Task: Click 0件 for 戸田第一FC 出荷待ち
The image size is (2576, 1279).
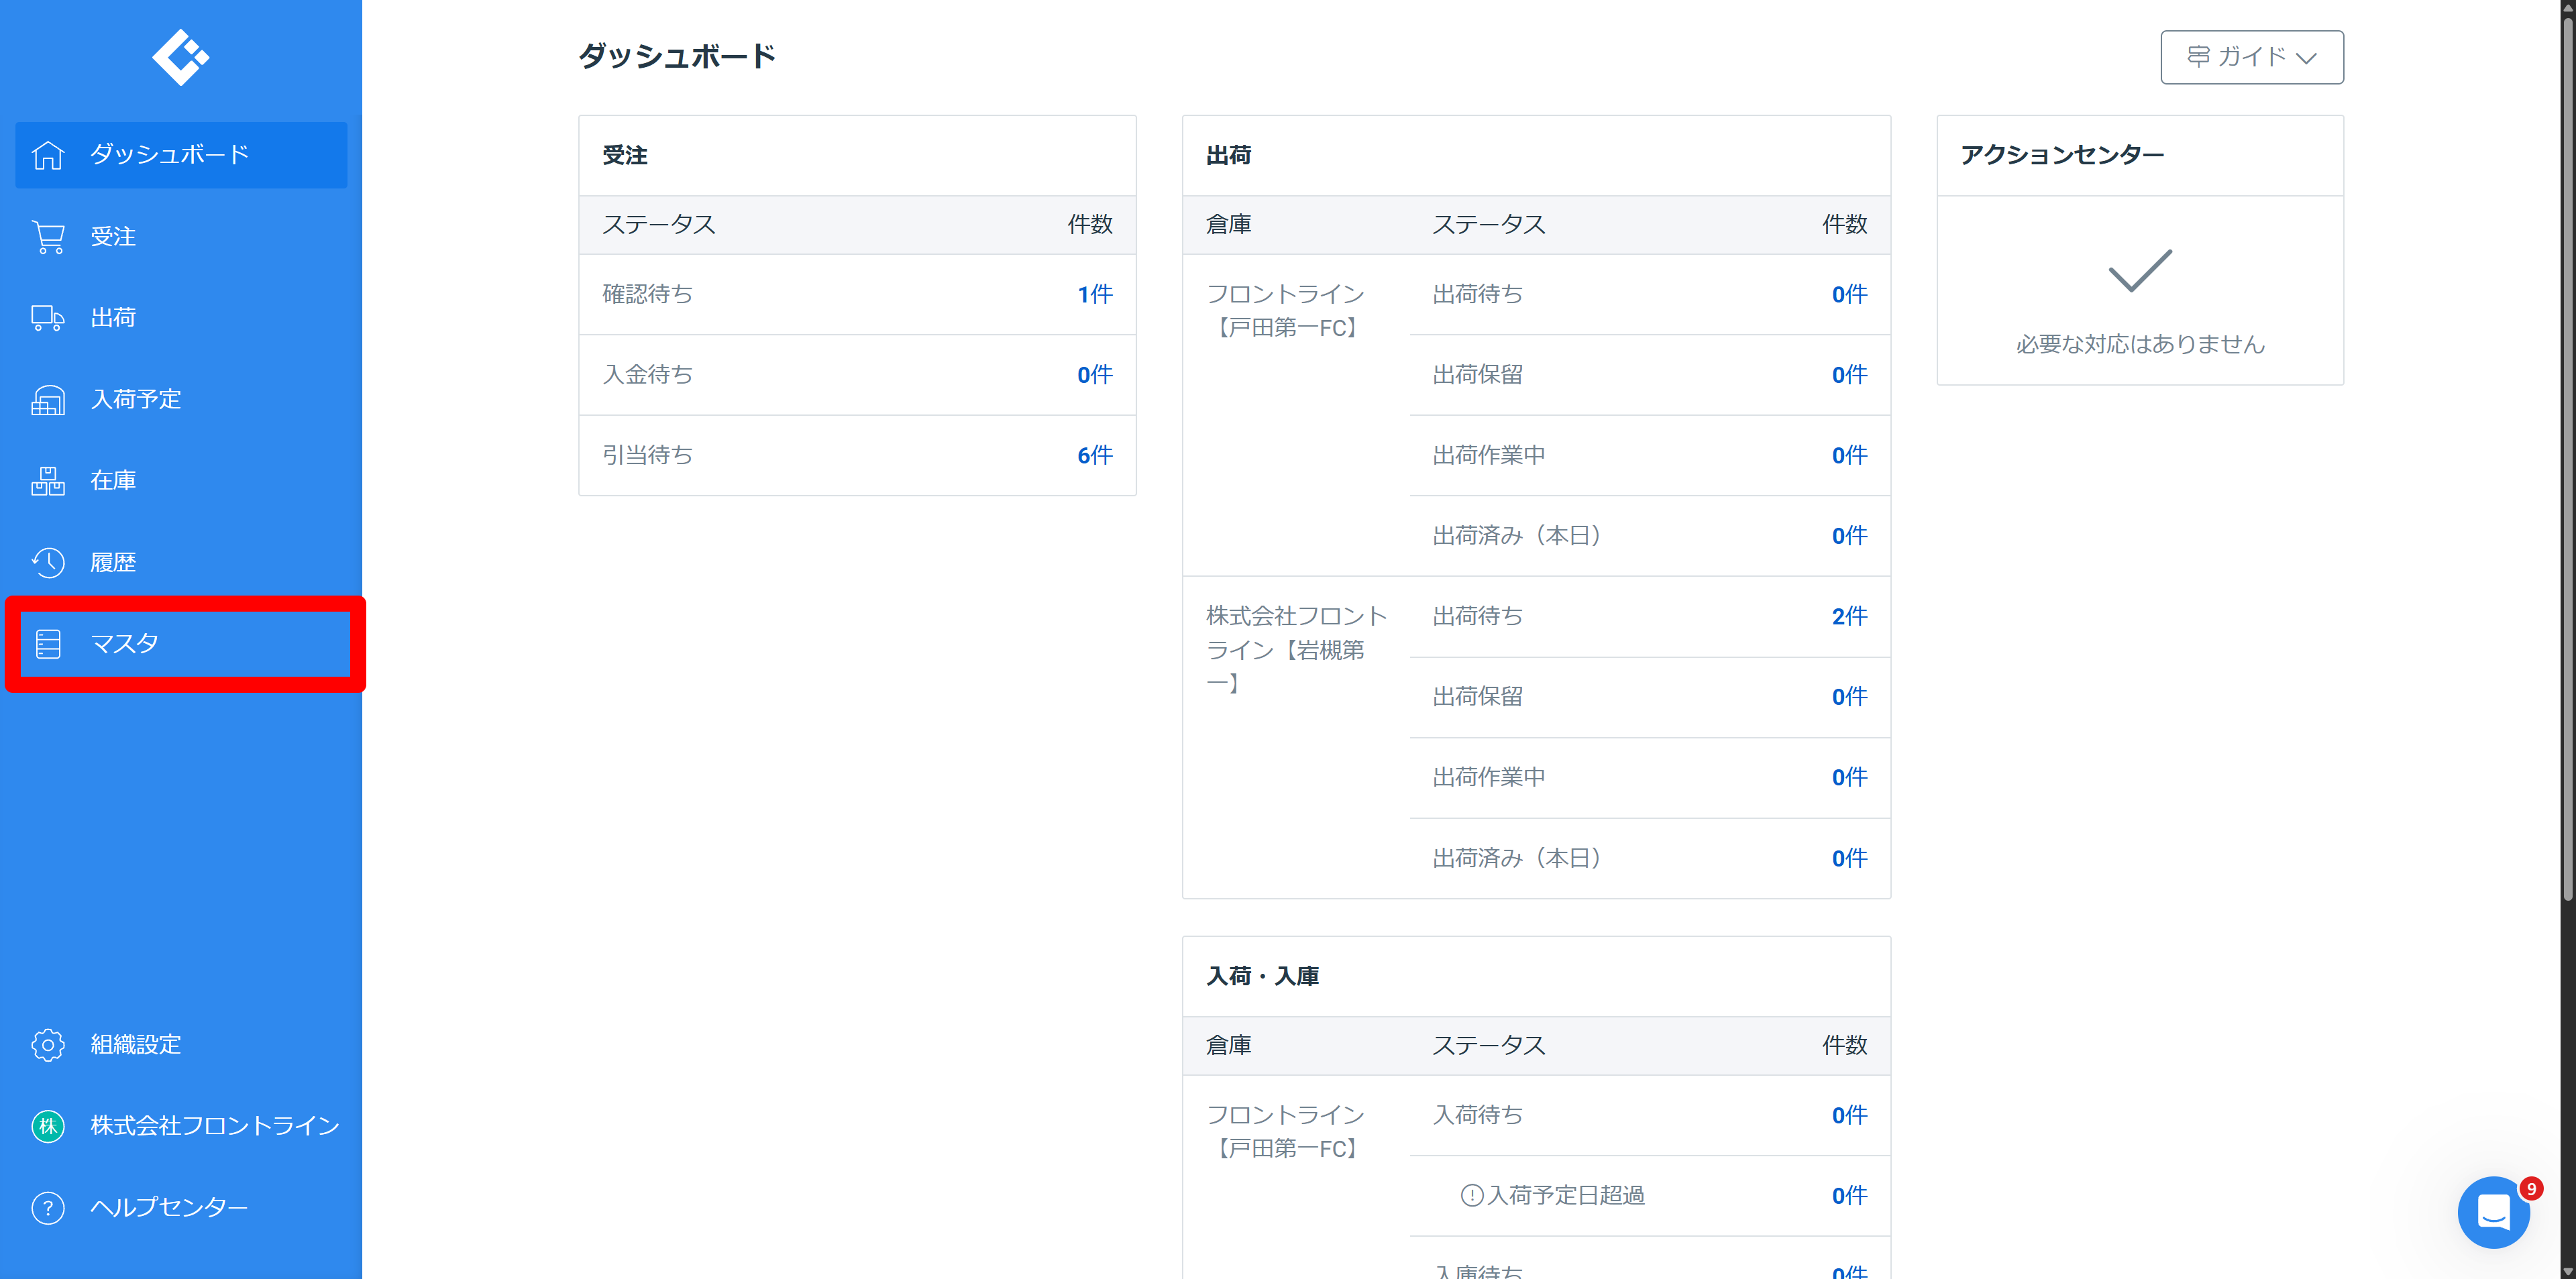Action: pos(1849,294)
